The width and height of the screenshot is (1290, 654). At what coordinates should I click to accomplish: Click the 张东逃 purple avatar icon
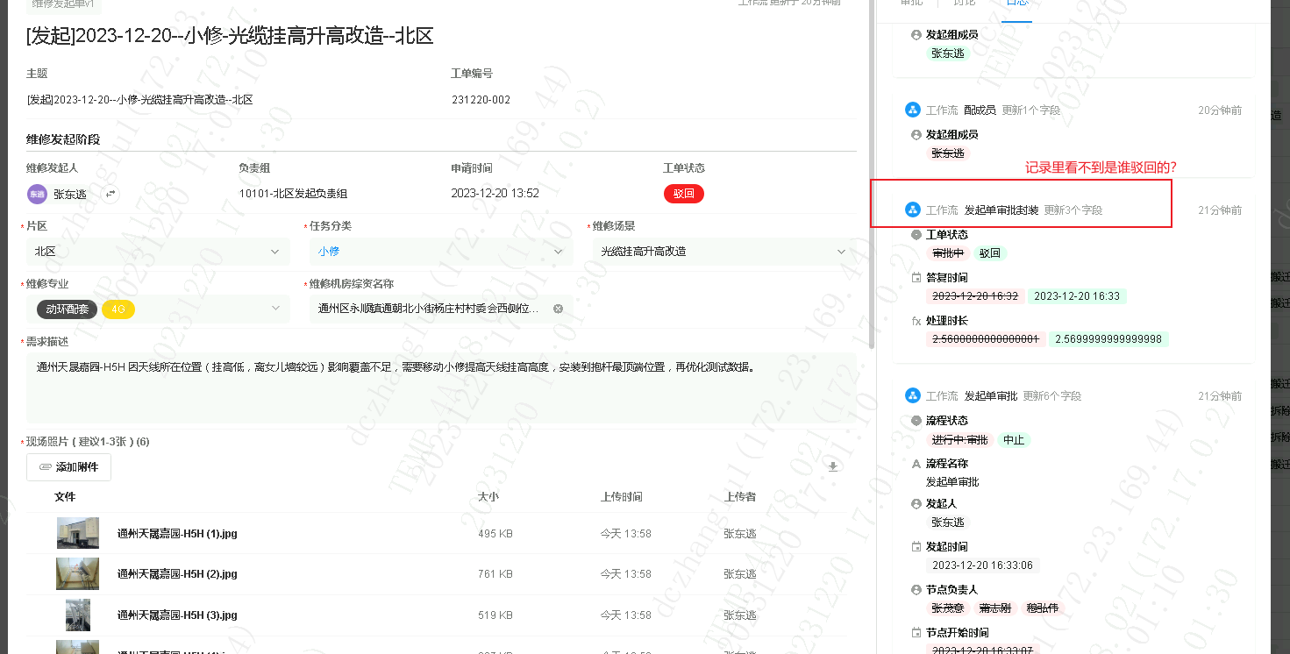pos(37,195)
